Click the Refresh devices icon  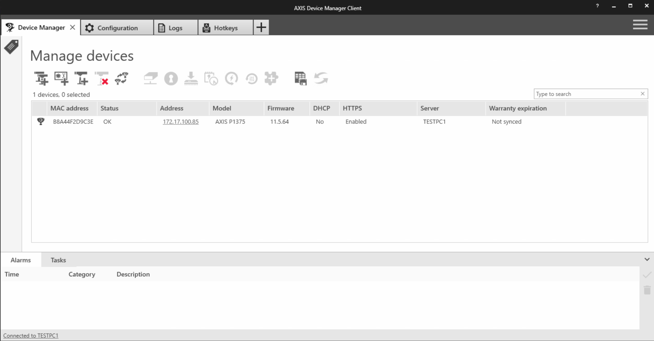[320, 78]
